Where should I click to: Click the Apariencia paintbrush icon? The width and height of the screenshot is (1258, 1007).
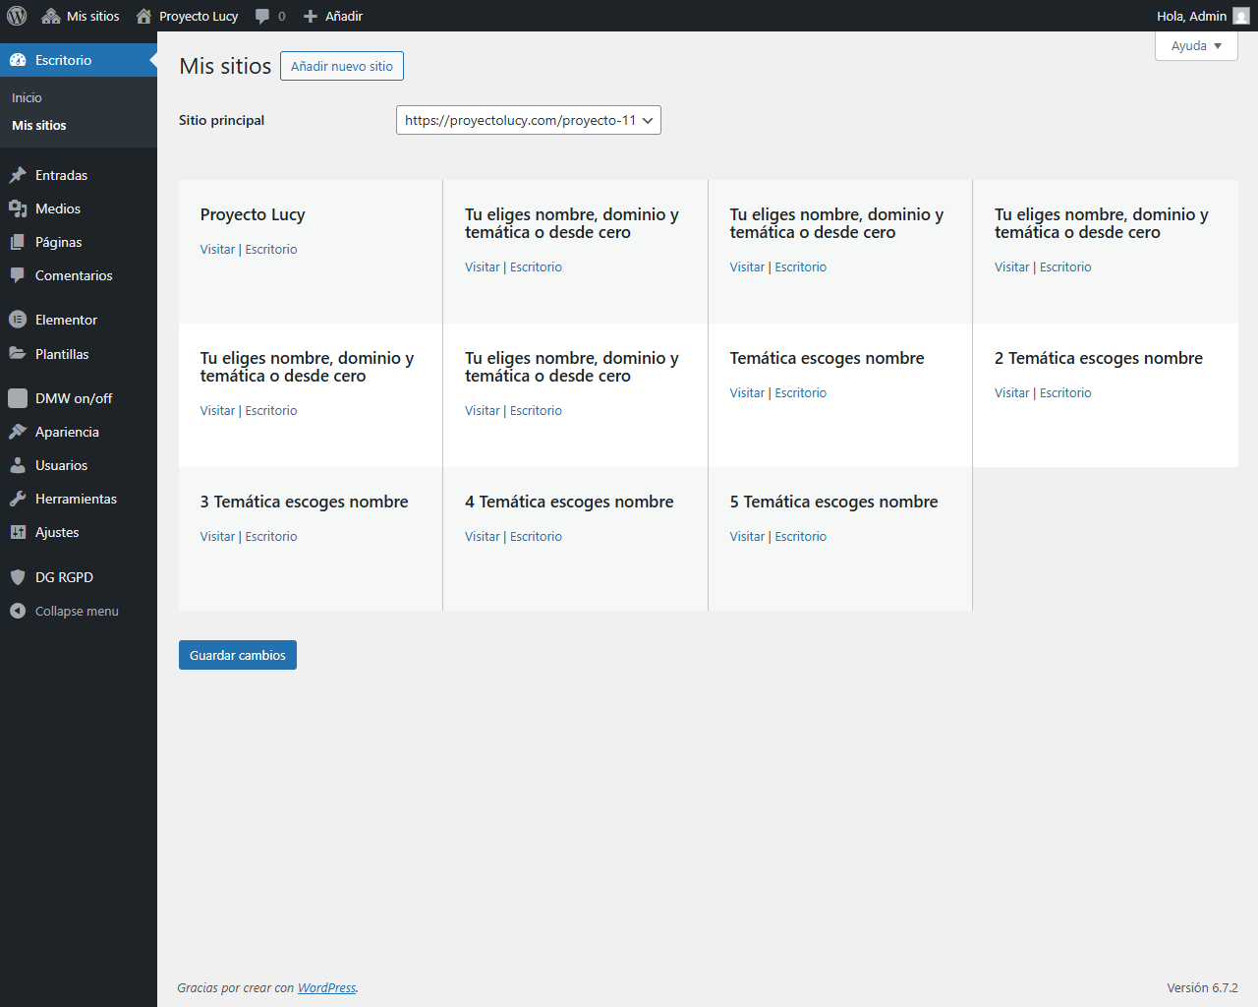(x=18, y=432)
